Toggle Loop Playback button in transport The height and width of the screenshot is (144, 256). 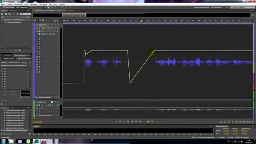[148, 122]
